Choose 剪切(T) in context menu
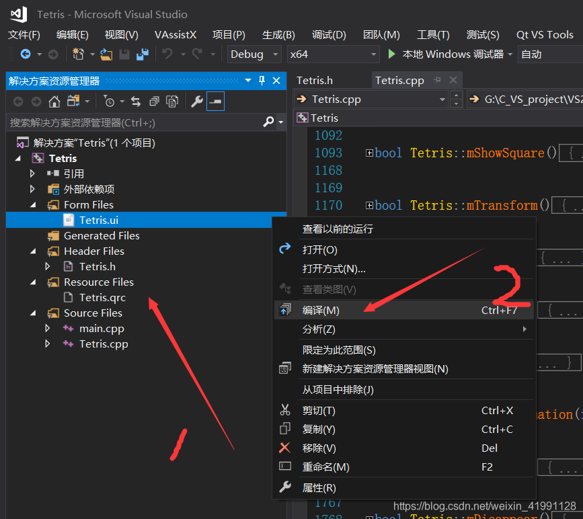This screenshot has width=583, height=519. click(404, 411)
